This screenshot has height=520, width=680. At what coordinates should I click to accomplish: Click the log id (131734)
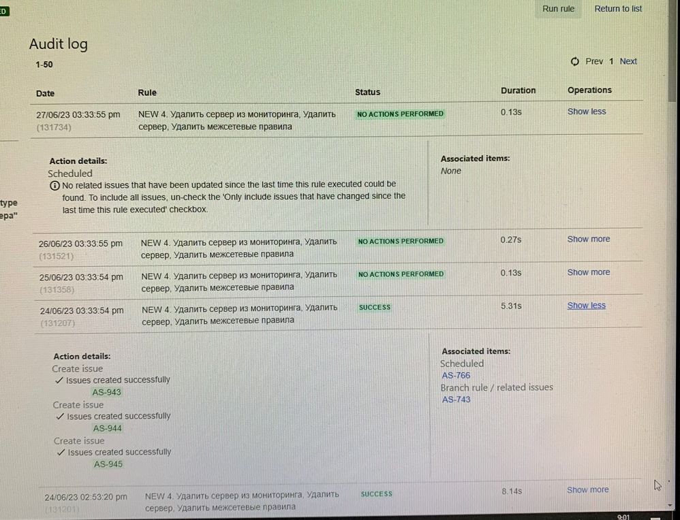tap(54, 127)
